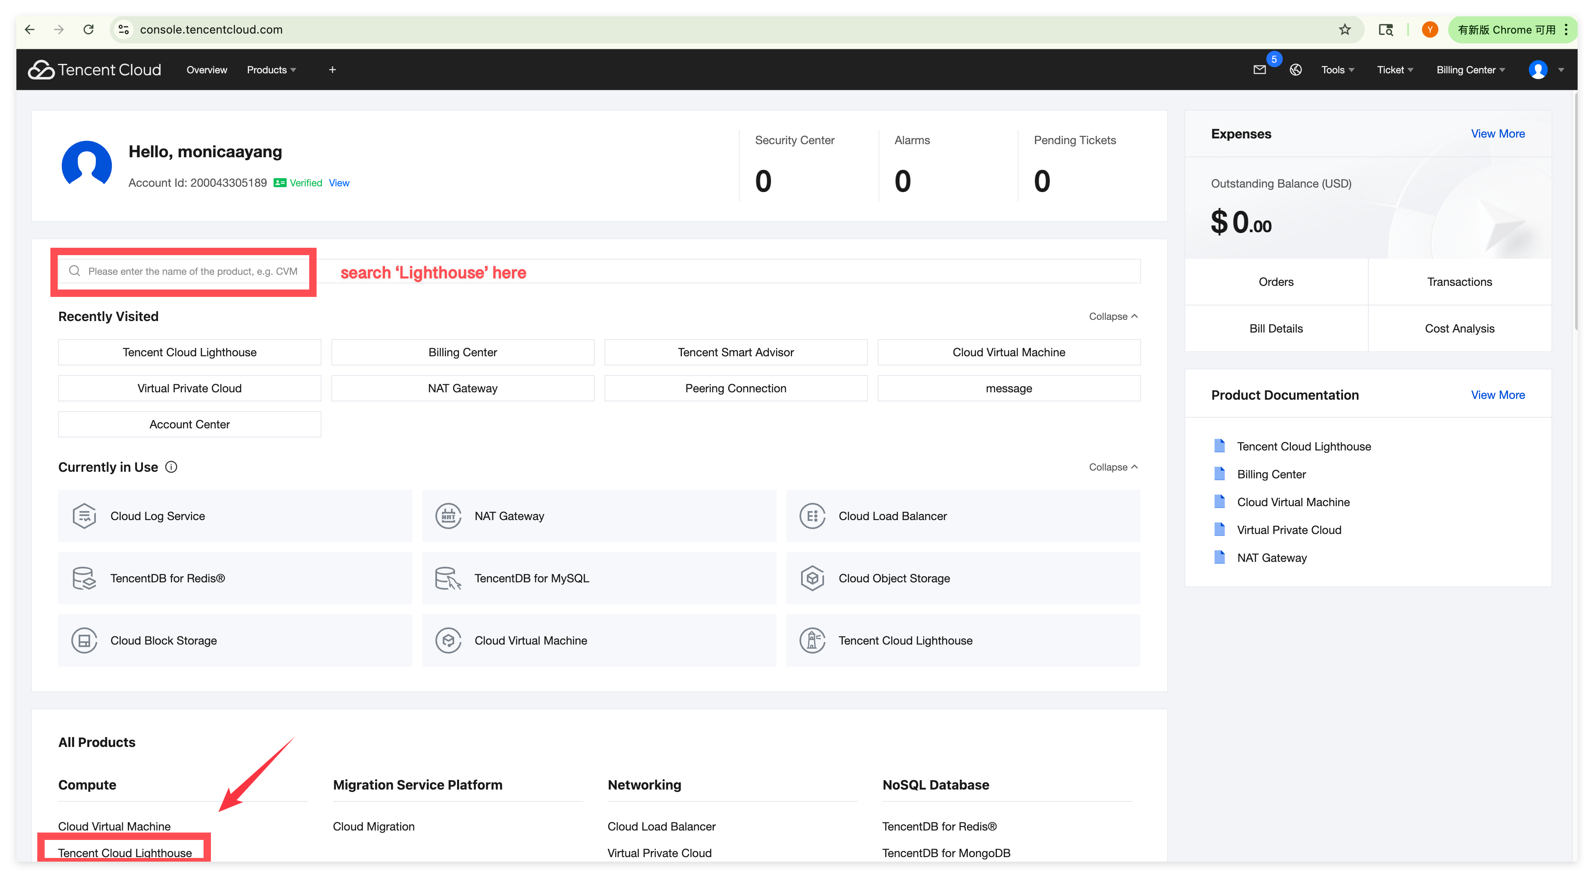Open the Tools dropdown
The width and height of the screenshot is (1594, 878).
[1337, 70]
